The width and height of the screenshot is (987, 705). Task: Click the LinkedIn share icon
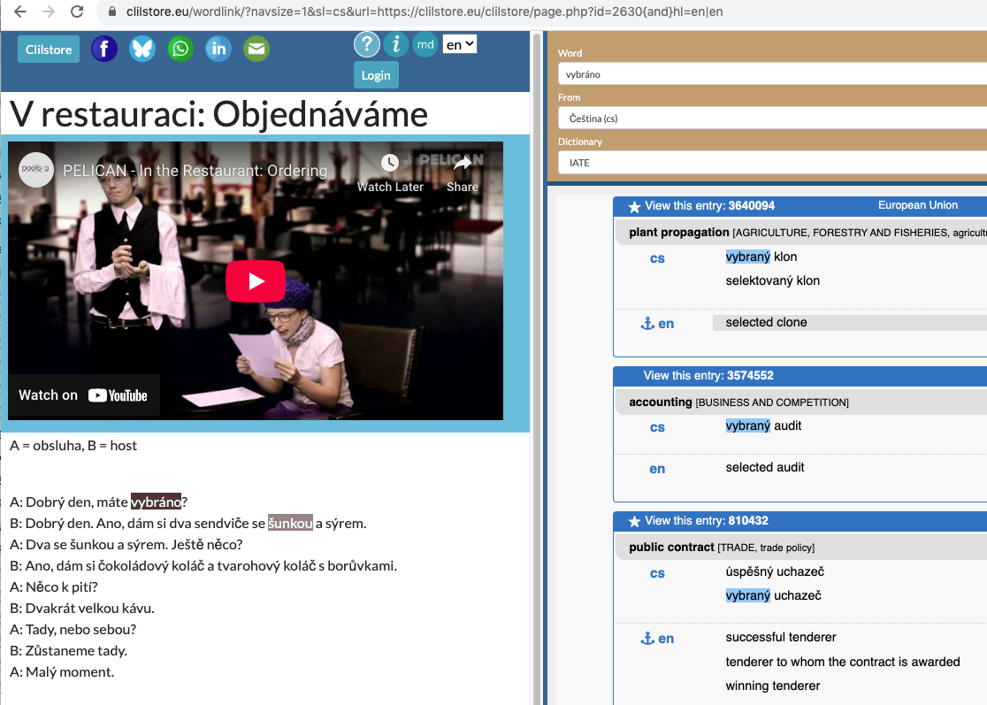(218, 49)
